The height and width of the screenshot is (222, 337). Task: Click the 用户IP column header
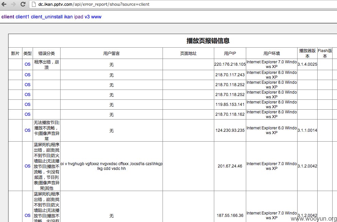pyautogui.click(x=230, y=53)
